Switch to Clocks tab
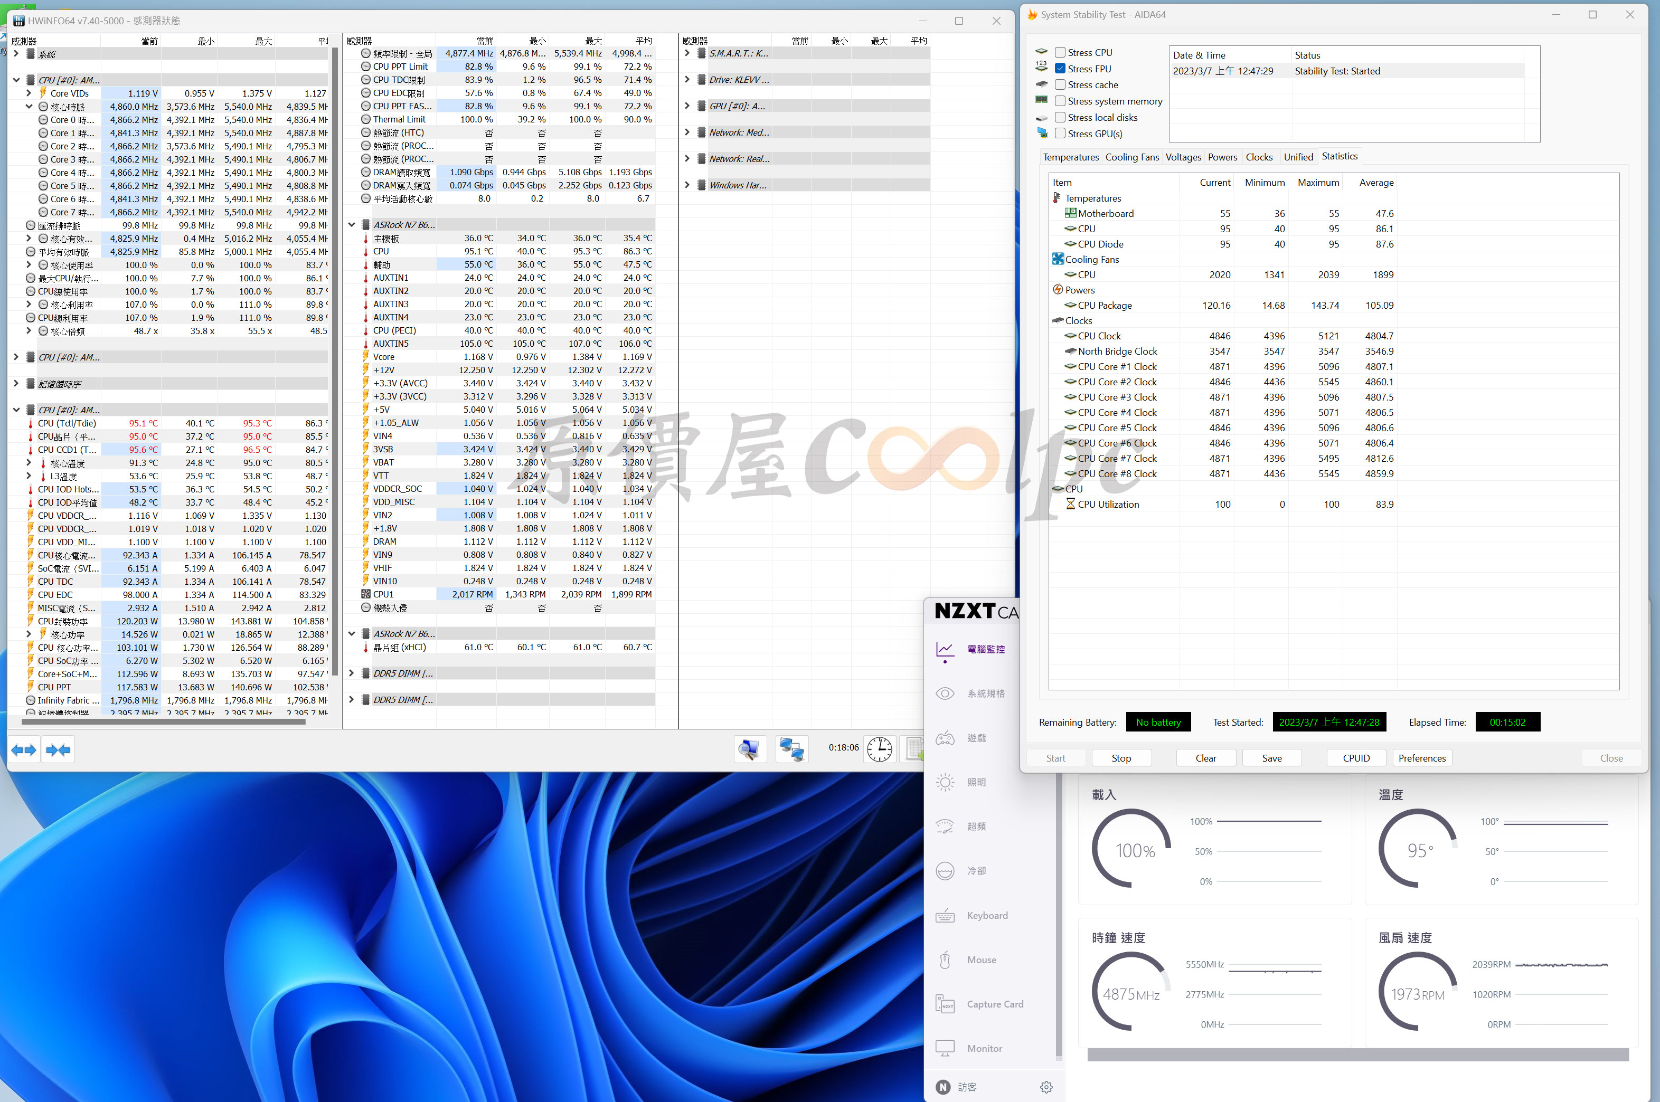Image resolution: width=1660 pixels, height=1102 pixels. click(x=1259, y=157)
